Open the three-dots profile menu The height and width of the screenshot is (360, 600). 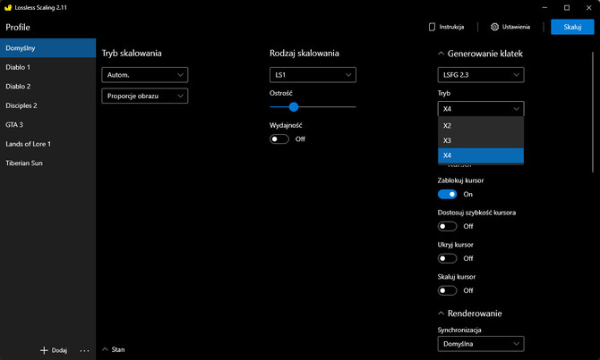[84, 350]
